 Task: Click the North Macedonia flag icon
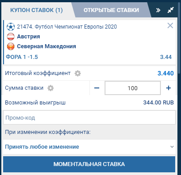pyautogui.click(x=11, y=46)
